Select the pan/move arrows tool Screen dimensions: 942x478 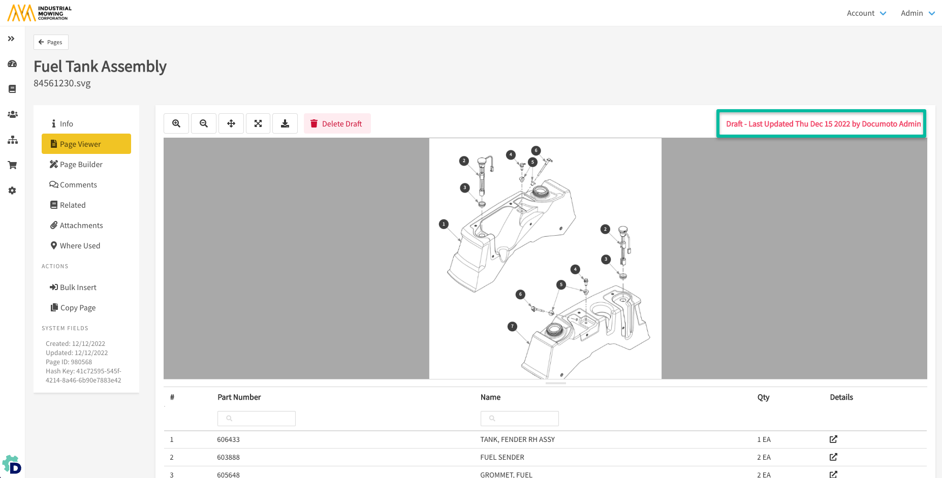click(231, 123)
